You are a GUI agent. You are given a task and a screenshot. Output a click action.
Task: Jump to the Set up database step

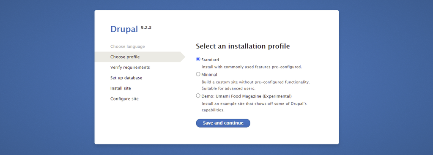point(126,78)
